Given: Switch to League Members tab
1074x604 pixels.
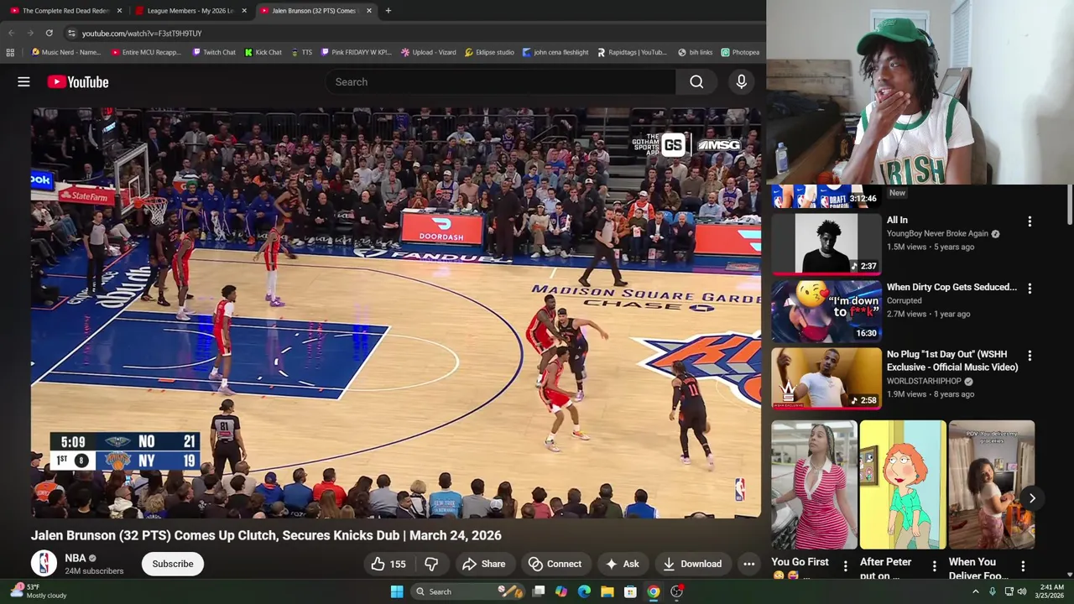Looking at the screenshot, I should [x=190, y=10].
